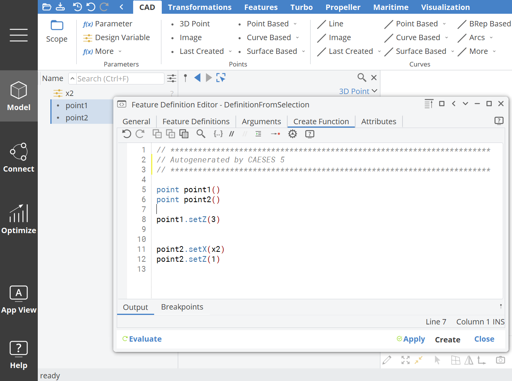Open the App View workspace
The image size is (512, 381).
[x=19, y=300]
